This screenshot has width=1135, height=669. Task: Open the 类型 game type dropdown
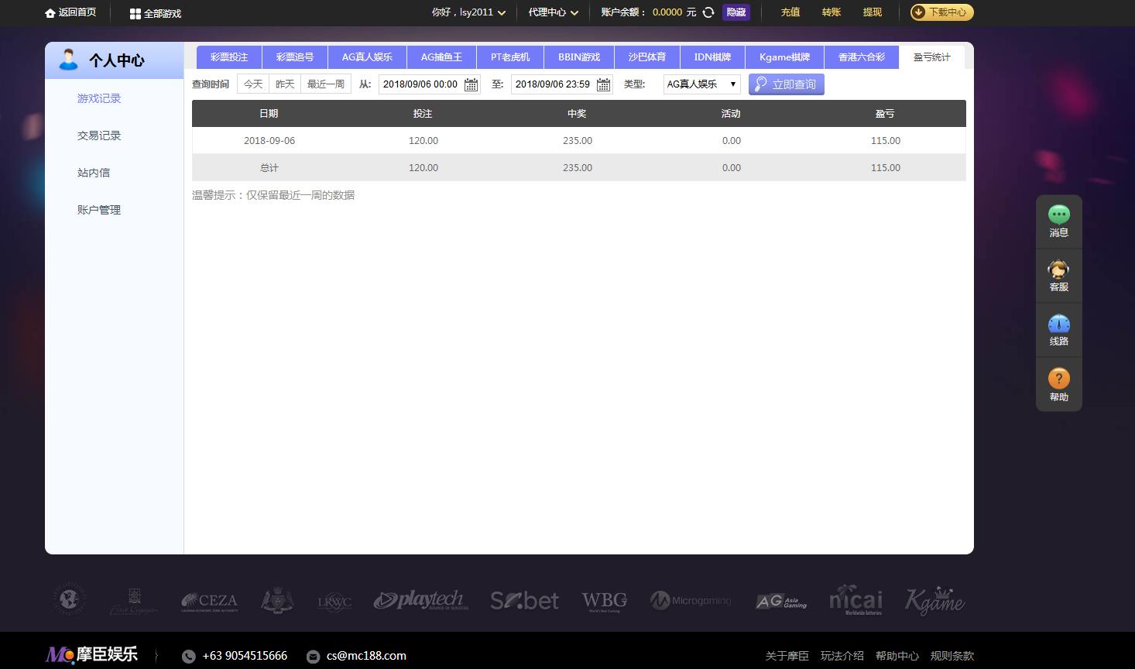point(700,84)
